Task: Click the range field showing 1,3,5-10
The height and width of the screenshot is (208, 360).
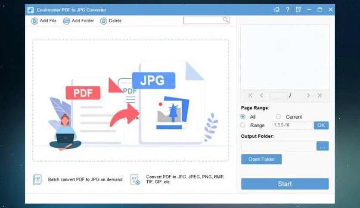Action: (x=293, y=125)
